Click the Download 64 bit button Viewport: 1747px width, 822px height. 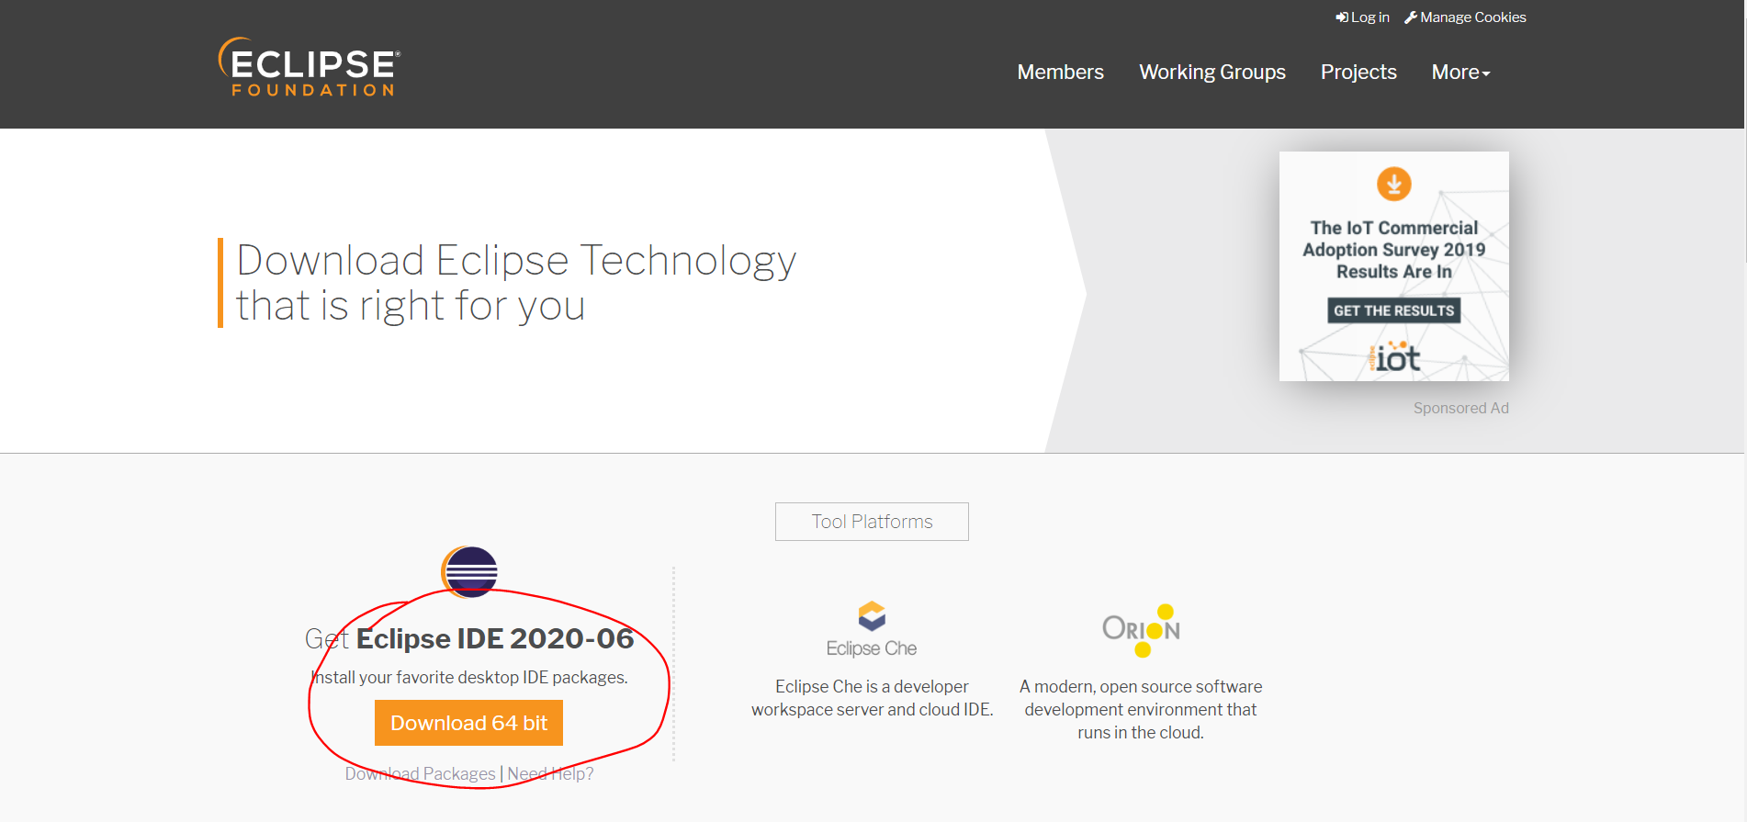(x=468, y=723)
